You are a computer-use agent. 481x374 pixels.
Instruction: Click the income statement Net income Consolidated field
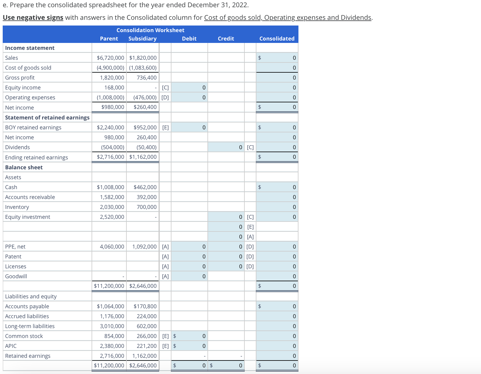coord(277,107)
